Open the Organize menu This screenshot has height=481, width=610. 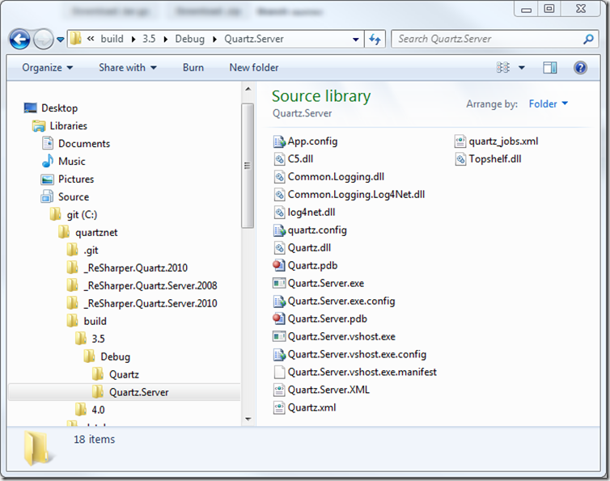47,68
